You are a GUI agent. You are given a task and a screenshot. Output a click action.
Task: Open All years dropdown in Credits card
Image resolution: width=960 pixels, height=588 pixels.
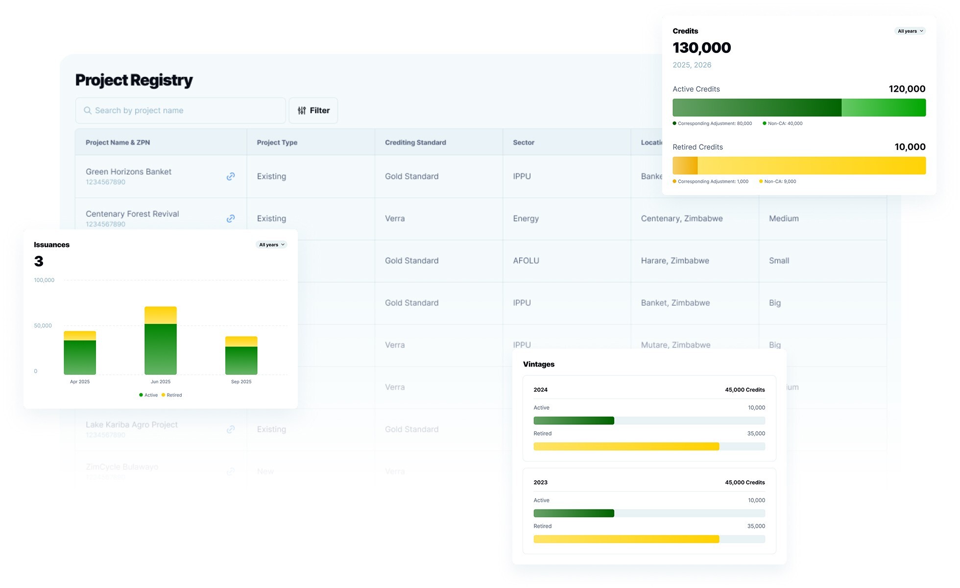pos(910,31)
